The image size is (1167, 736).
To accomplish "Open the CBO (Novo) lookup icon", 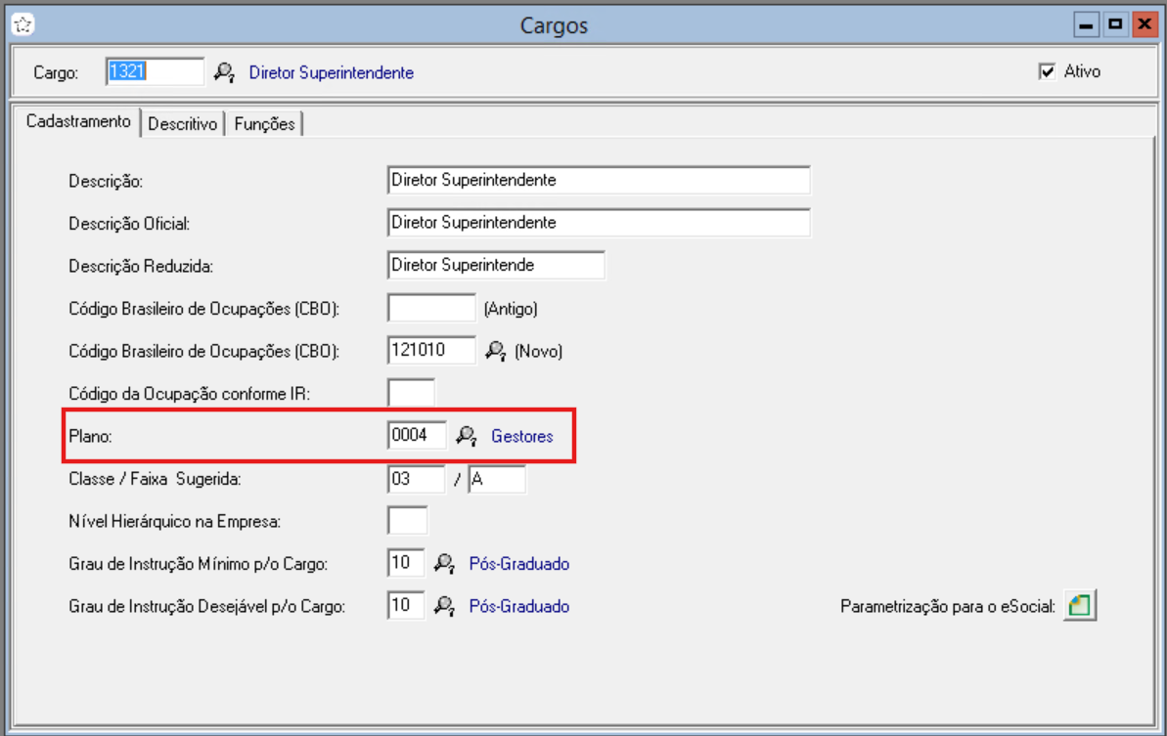I will point(497,350).
